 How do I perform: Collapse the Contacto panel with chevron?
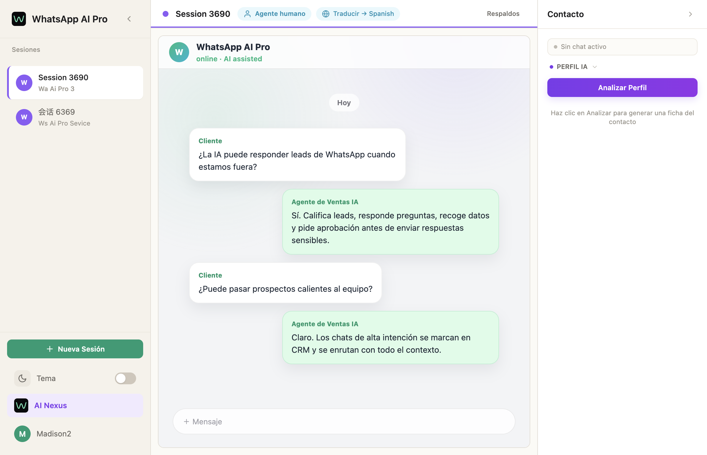tap(691, 14)
